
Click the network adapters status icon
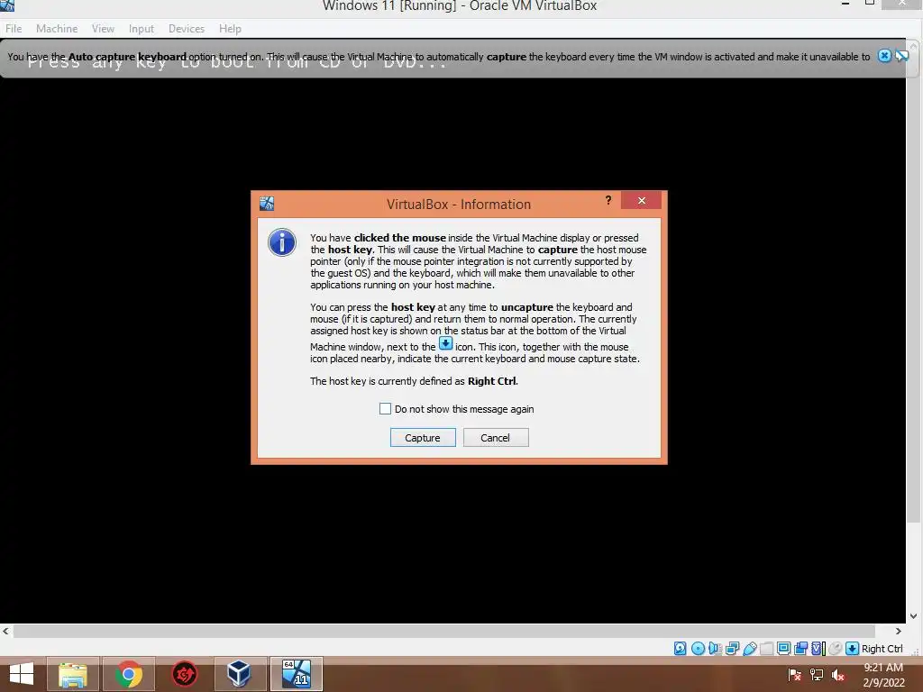[732, 649]
